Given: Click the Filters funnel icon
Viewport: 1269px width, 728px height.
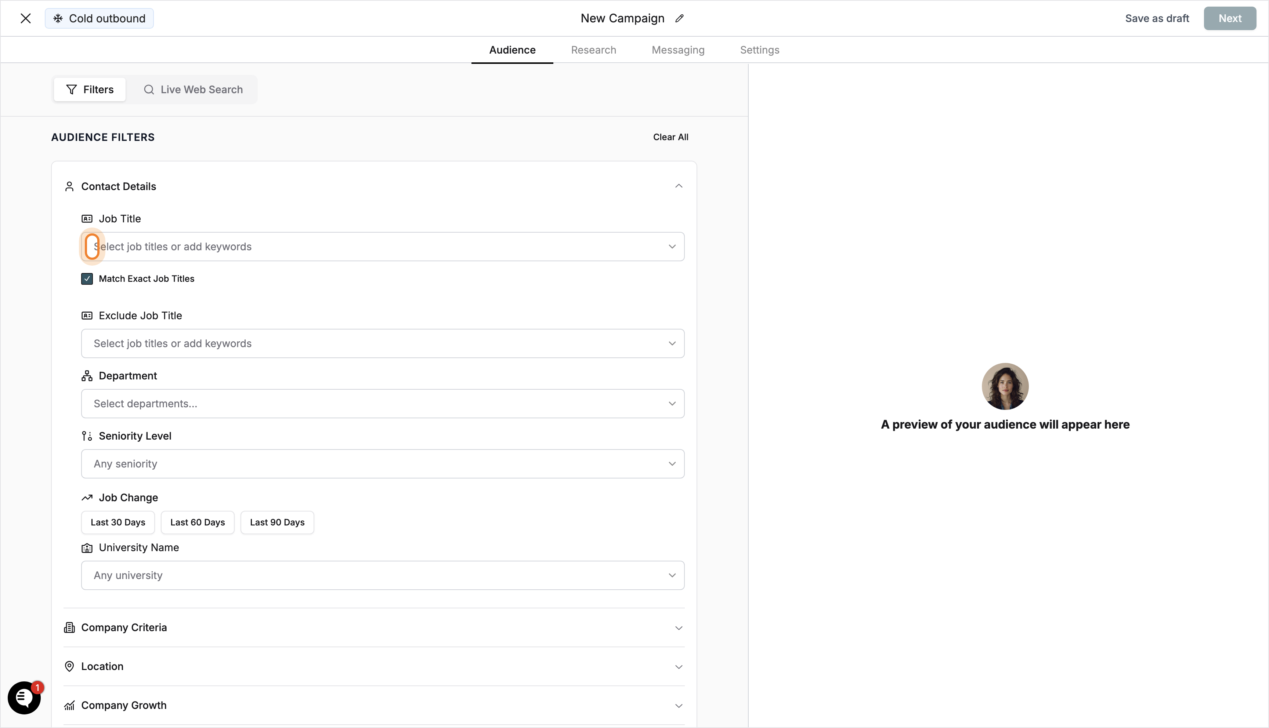Looking at the screenshot, I should (72, 89).
